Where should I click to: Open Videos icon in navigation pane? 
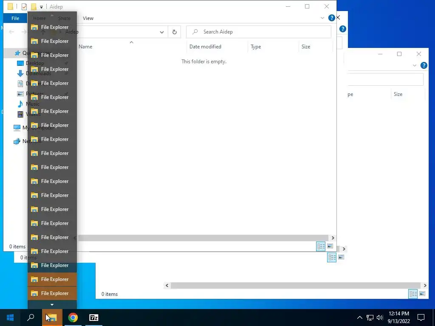(20, 114)
